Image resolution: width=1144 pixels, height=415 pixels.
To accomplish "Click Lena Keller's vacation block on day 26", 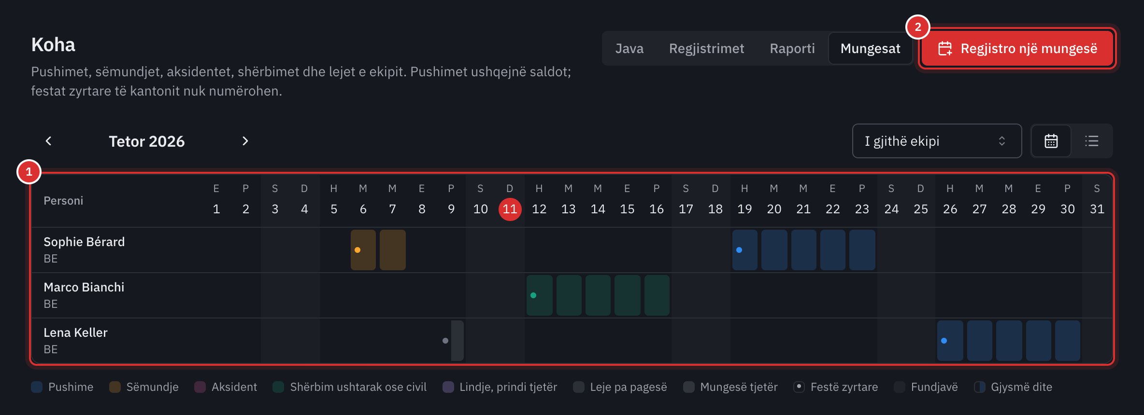I will (950, 341).
